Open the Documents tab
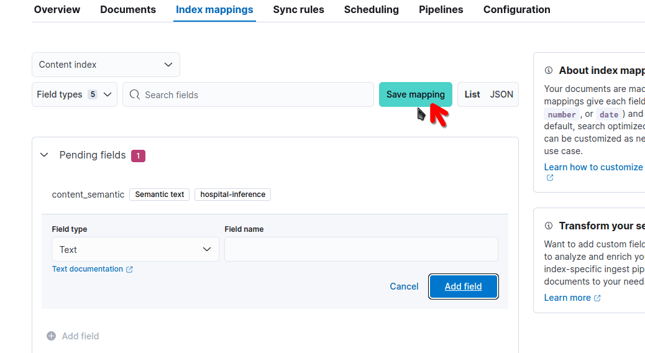 128,10
